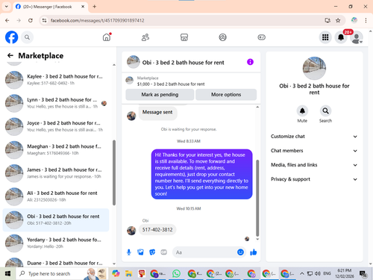Image resolution: width=373 pixels, height=280 pixels.
Task: Search in conversation using the magnifier icon
Action: pyautogui.click(x=325, y=111)
